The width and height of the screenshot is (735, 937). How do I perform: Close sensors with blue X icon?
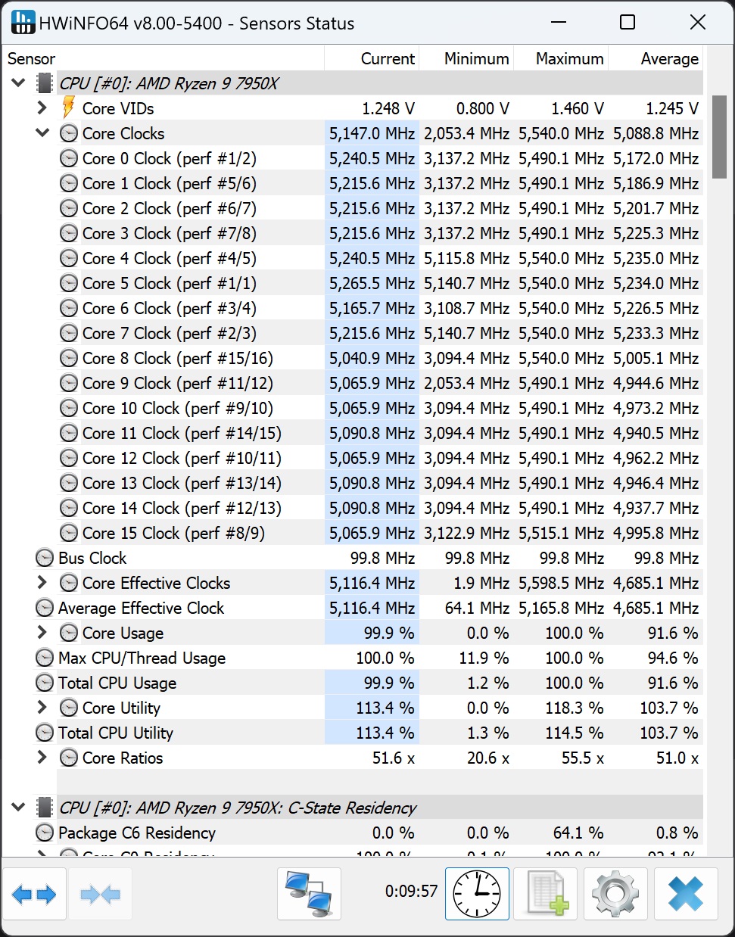tap(686, 894)
